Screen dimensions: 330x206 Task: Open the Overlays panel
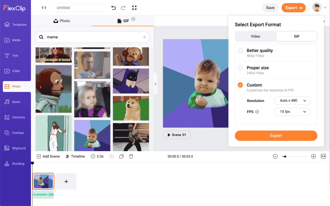tap(15, 133)
